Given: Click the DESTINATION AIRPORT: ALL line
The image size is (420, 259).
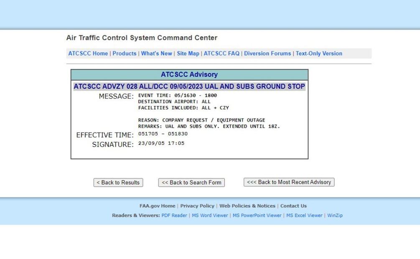Looking at the screenshot, I should pos(174,102).
